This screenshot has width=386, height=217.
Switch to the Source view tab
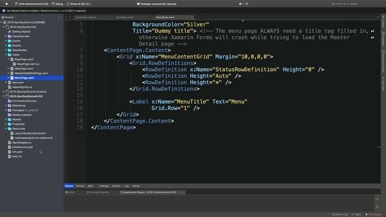click(69, 186)
